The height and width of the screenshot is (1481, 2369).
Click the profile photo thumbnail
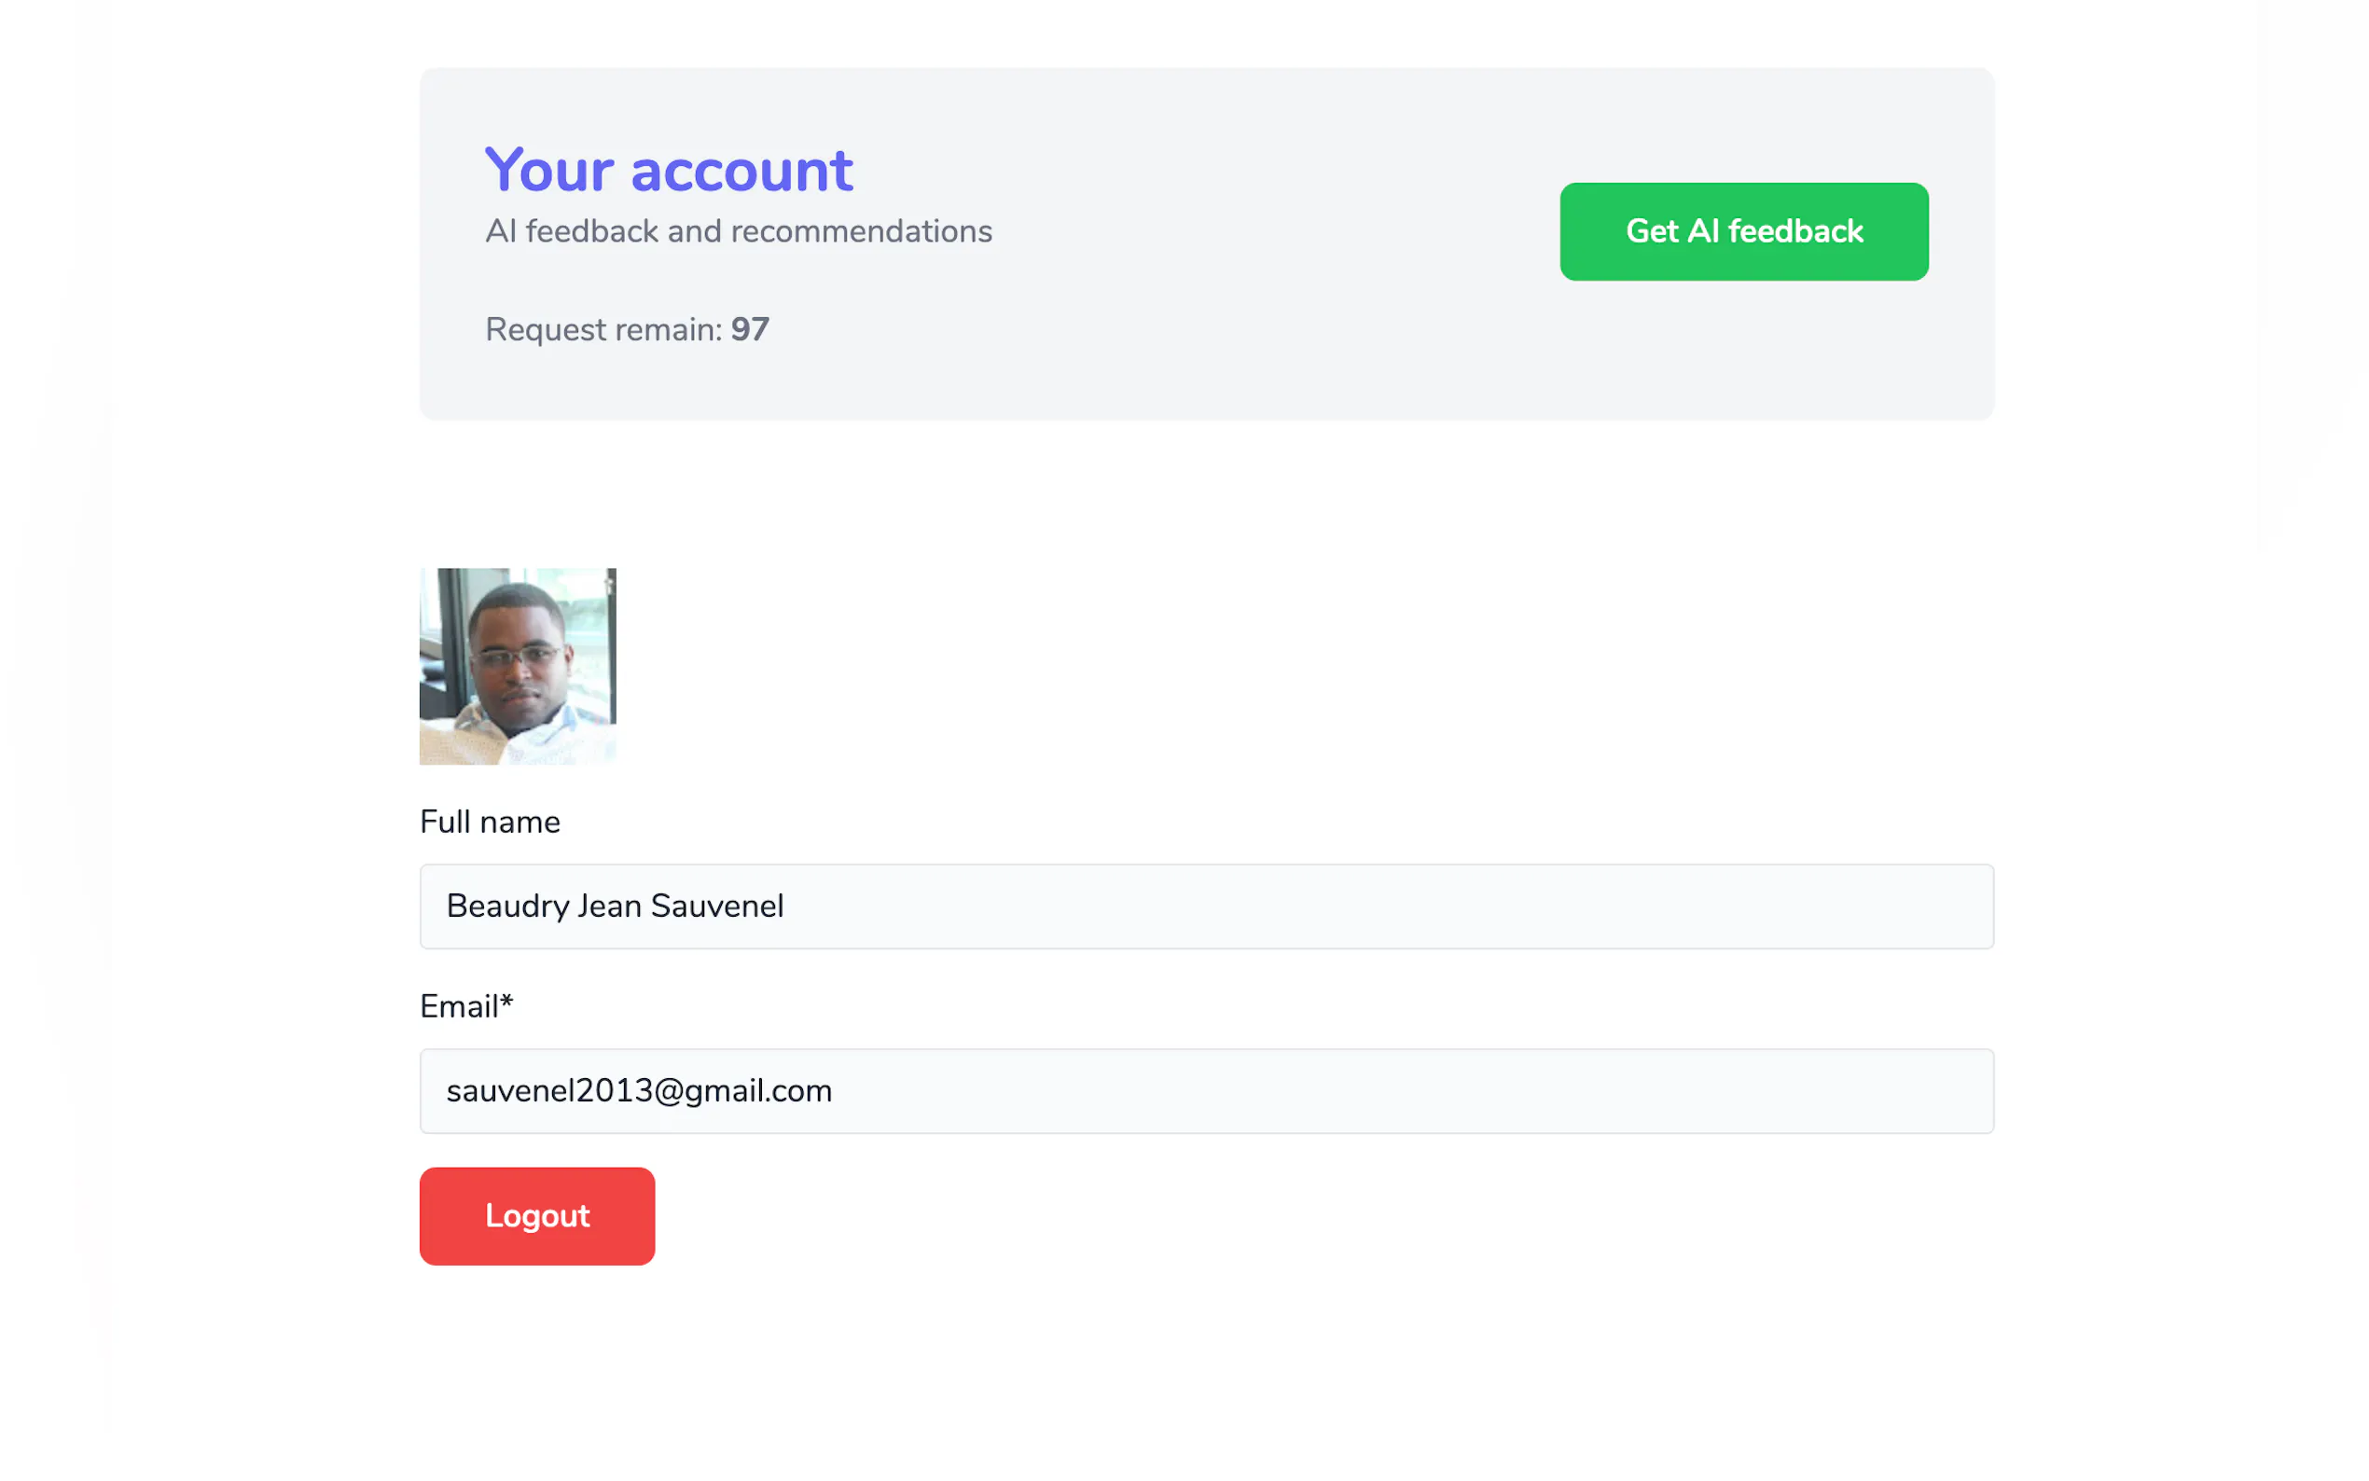517,666
